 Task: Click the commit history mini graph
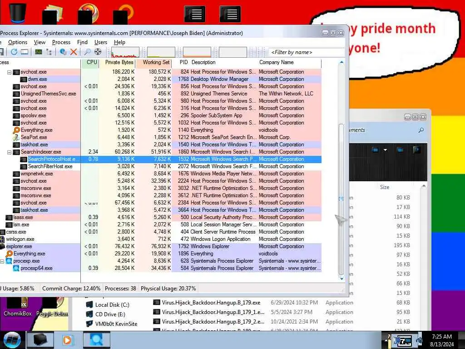161,52
